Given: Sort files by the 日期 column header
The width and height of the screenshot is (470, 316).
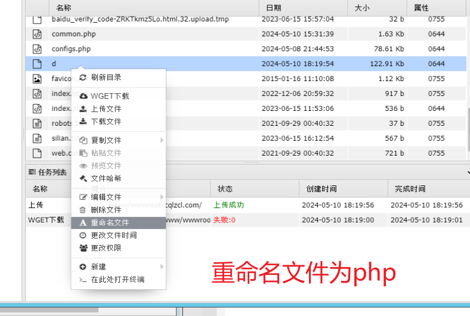Looking at the screenshot, I should (x=274, y=8).
